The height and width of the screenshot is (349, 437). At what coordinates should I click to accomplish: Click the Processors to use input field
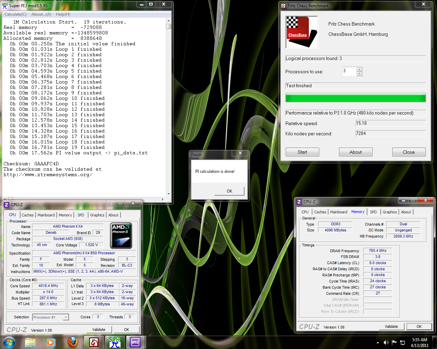coord(349,72)
